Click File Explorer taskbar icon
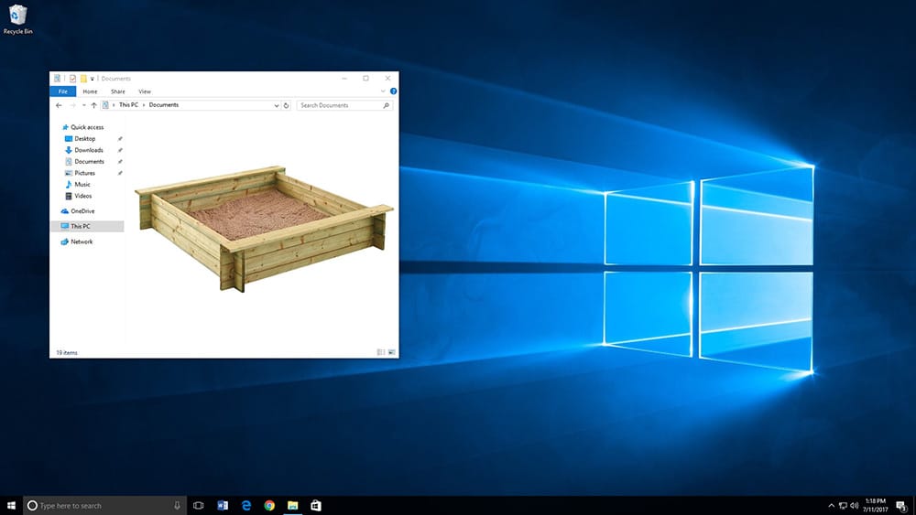This screenshot has height=515, width=916. coord(293,506)
